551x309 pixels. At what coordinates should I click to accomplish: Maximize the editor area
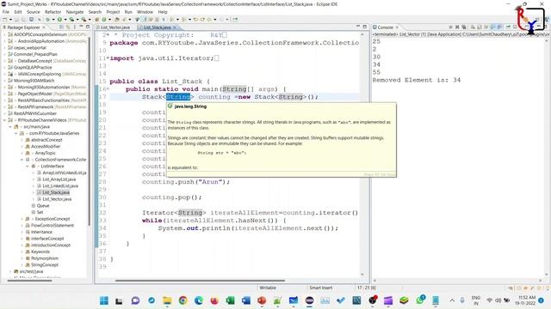click(x=365, y=27)
